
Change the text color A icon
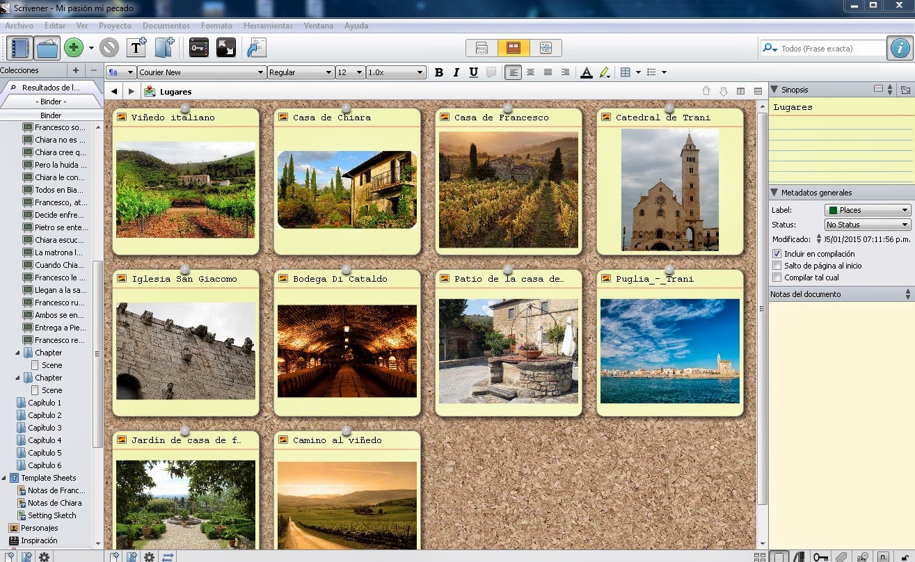(587, 72)
